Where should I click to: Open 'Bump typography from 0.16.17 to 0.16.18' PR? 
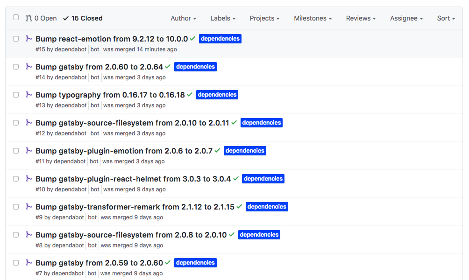110,95
